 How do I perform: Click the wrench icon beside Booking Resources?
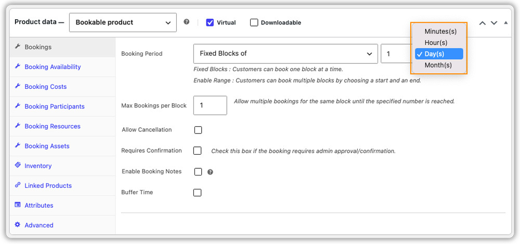click(x=18, y=126)
